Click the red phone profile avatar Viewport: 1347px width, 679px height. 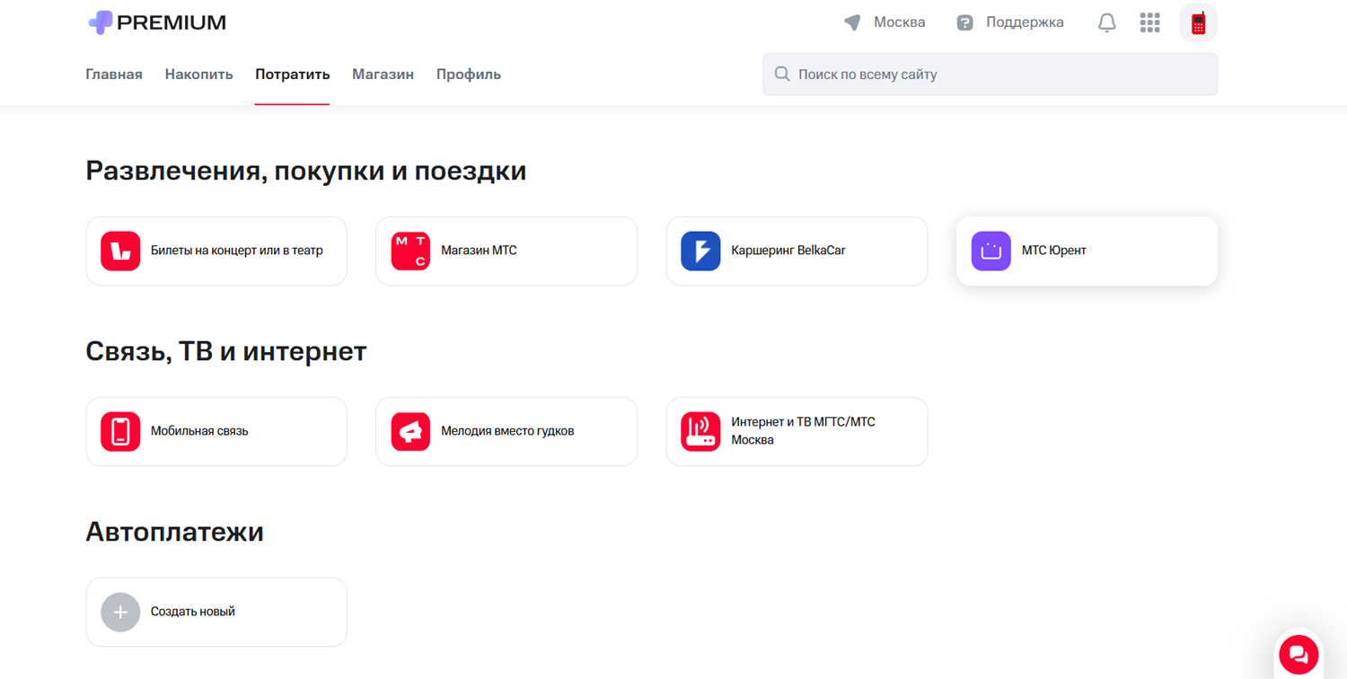1198,23
